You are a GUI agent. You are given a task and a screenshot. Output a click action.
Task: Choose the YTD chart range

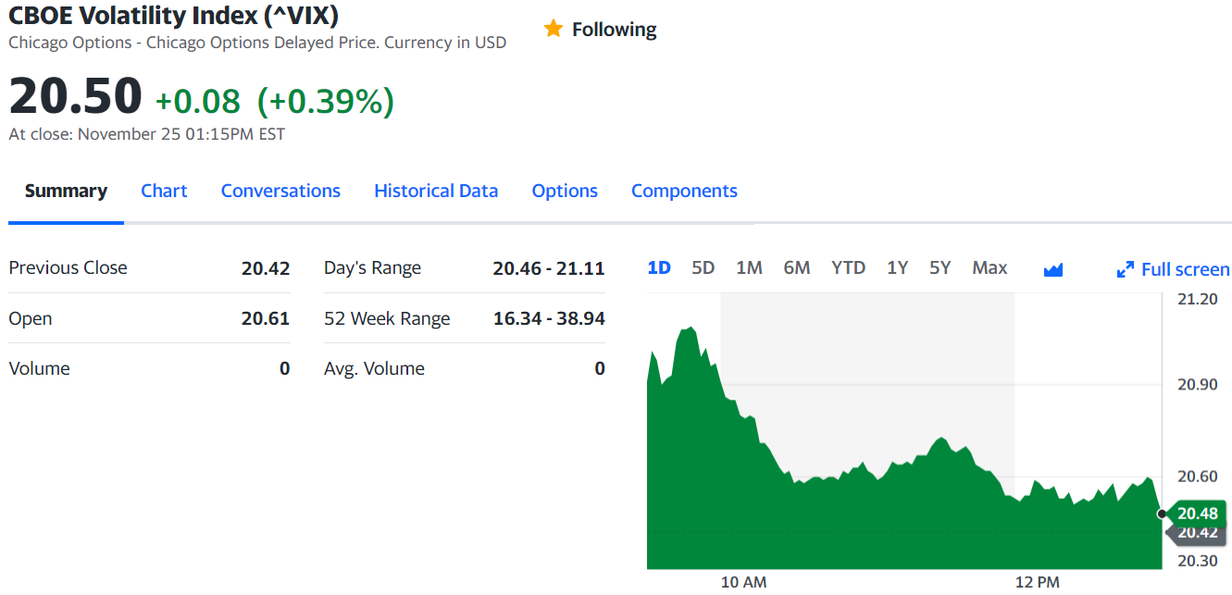848,267
